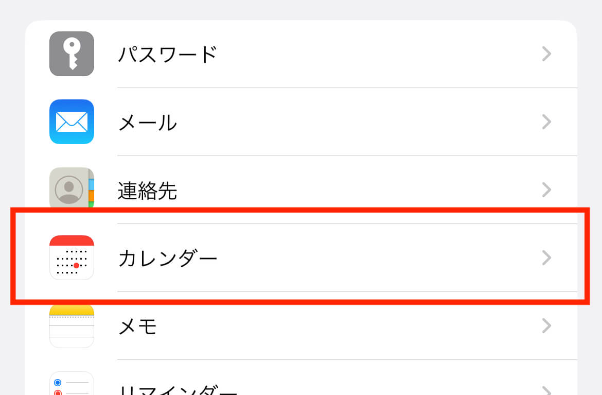This screenshot has height=395, width=602.
Task: Click blank area of the メモ row
Action: [x=346, y=326]
